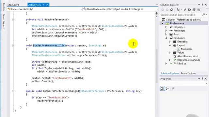The width and height of the screenshot is (209, 117).
Task: Select Main.axml in Solution Explorer tree
Action: (186, 49)
